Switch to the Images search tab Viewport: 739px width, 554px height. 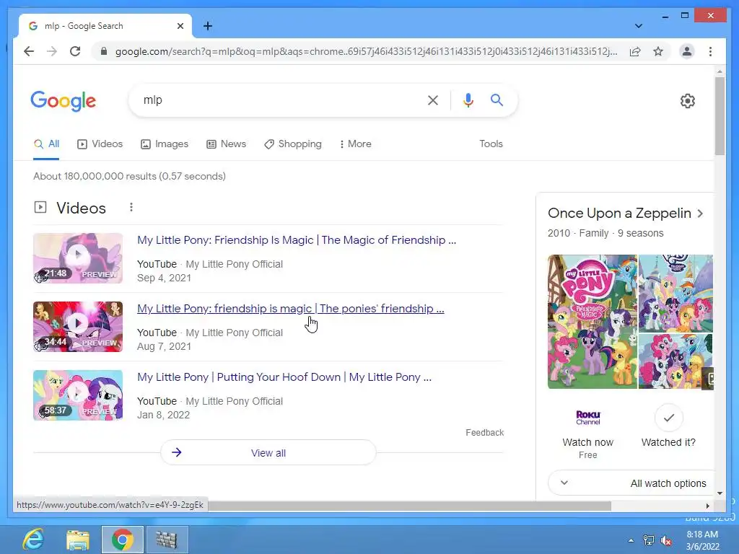point(165,144)
